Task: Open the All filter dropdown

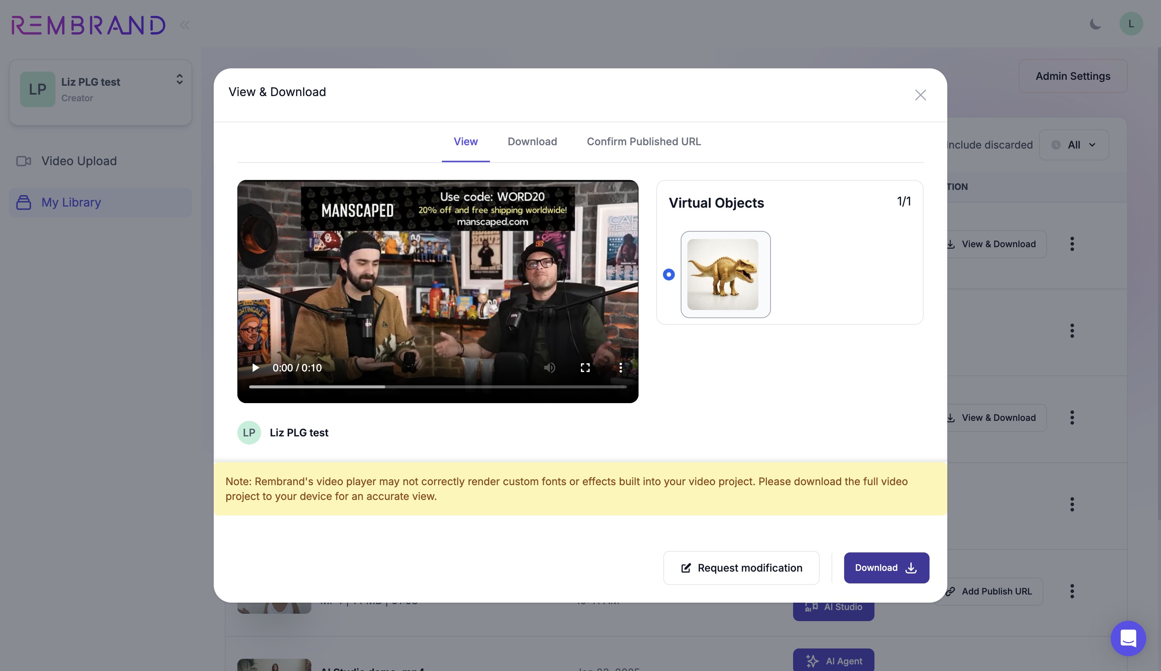Action: point(1073,145)
